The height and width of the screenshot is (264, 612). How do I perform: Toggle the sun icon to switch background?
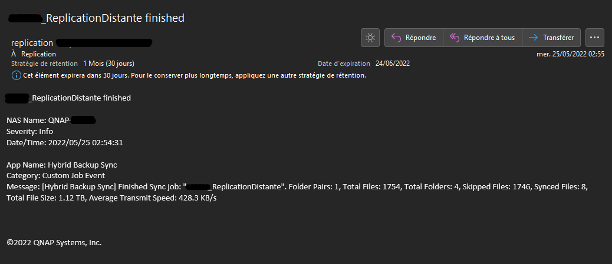[370, 38]
